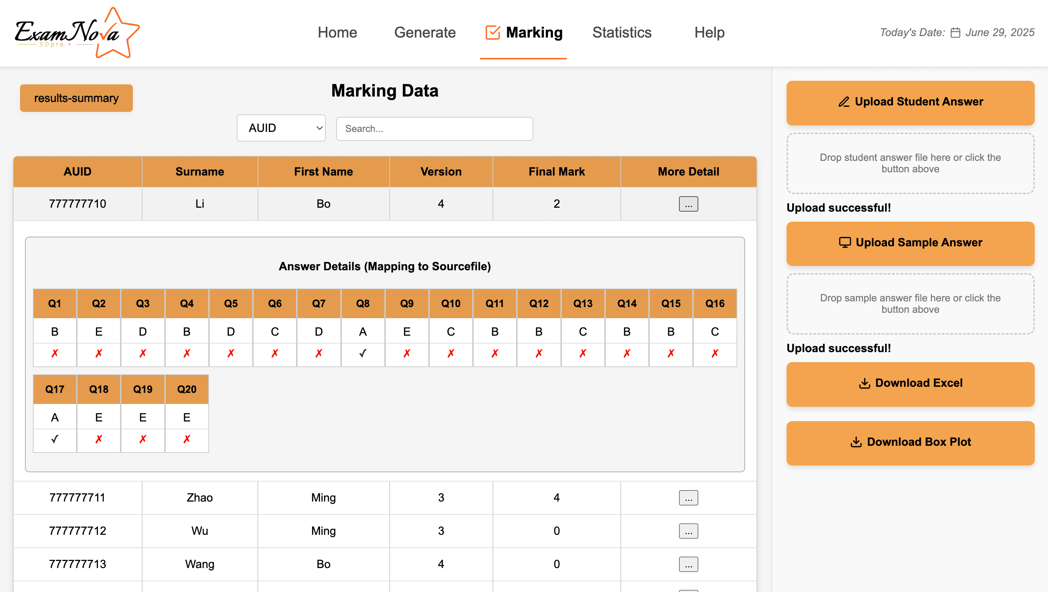This screenshot has height=592, width=1048.
Task: Click the download icon on Download Excel
Action: (x=864, y=383)
